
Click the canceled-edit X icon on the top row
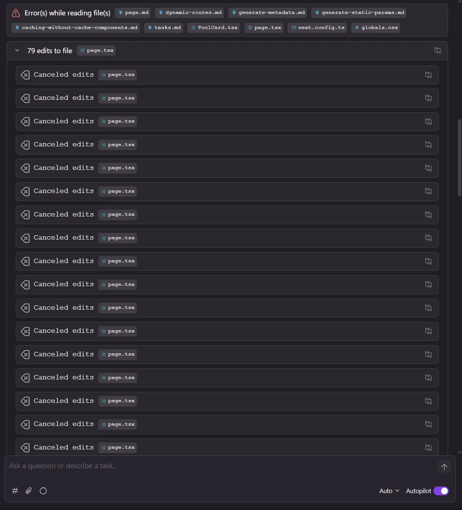(x=25, y=75)
